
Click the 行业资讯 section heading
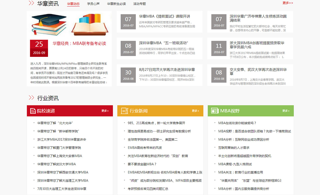48,98
